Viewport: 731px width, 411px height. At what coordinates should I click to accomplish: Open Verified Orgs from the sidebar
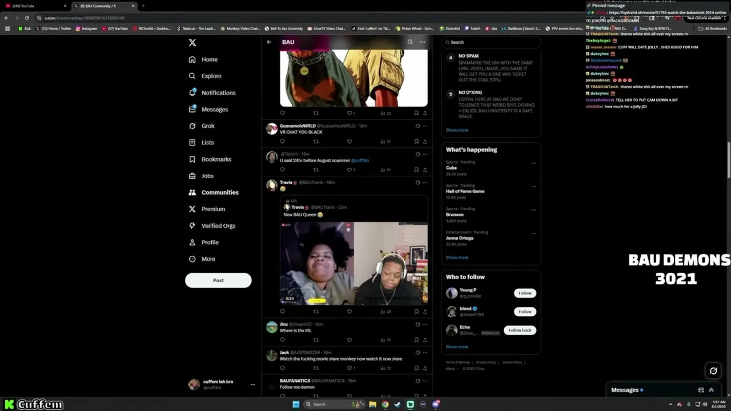pos(212,225)
